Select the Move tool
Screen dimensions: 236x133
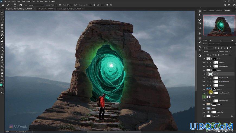coord(2,12)
